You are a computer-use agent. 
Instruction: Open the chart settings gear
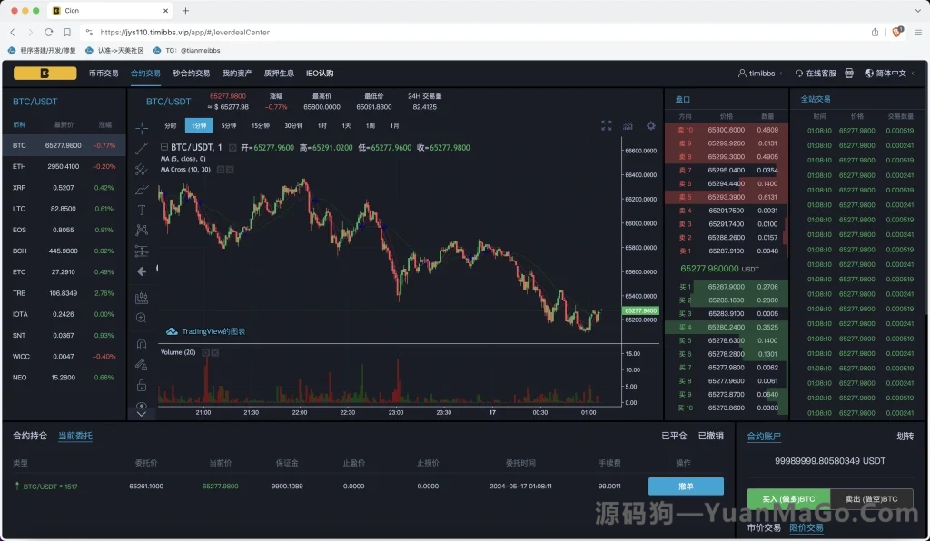tap(650, 126)
